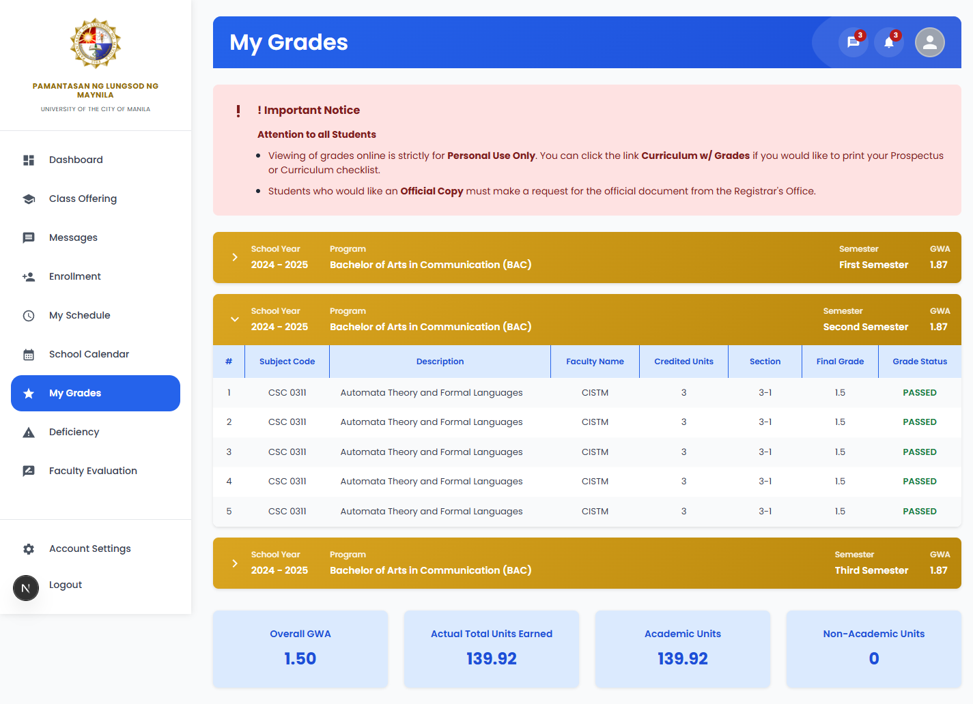This screenshot has height=704, width=973.
Task: Click the university seal logo
Action: click(96, 43)
